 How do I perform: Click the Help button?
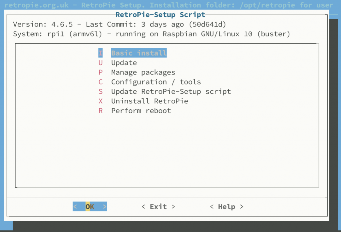(x=226, y=207)
